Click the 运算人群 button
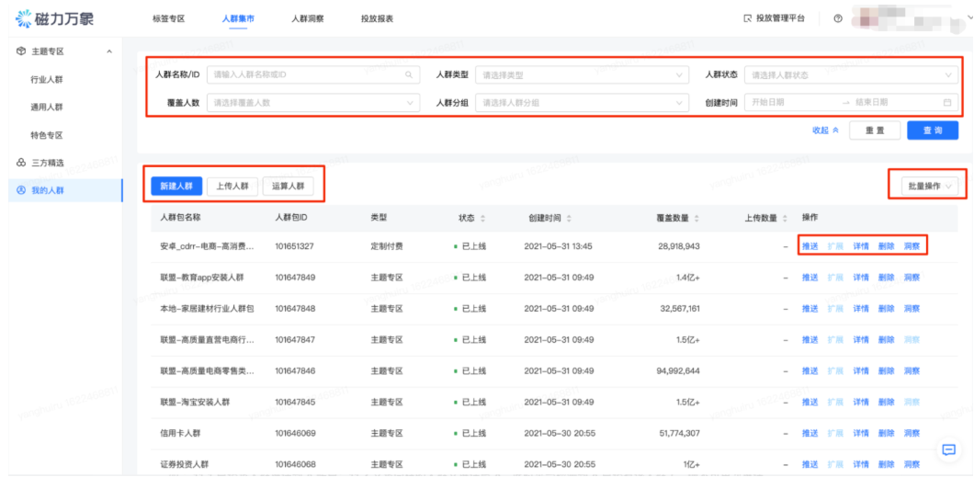This screenshot has height=477, width=974. pyautogui.click(x=289, y=187)
